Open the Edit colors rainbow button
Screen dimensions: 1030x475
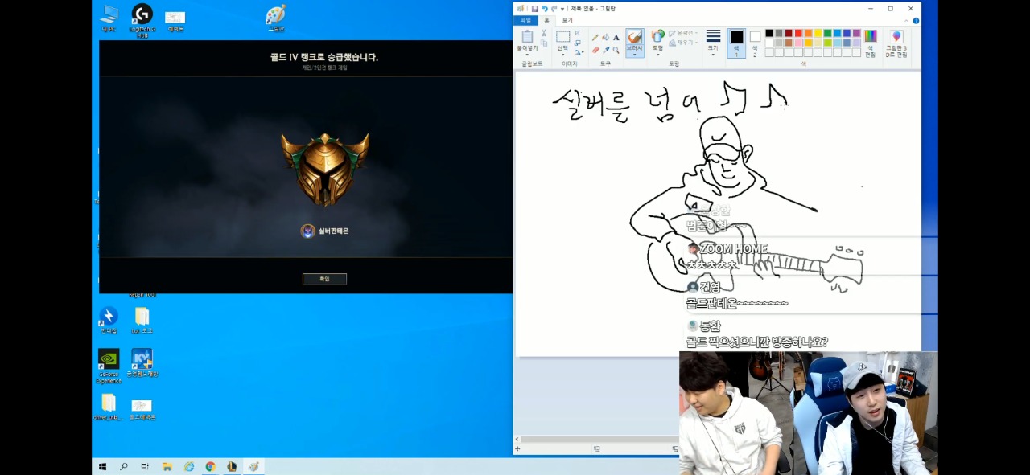871,43
